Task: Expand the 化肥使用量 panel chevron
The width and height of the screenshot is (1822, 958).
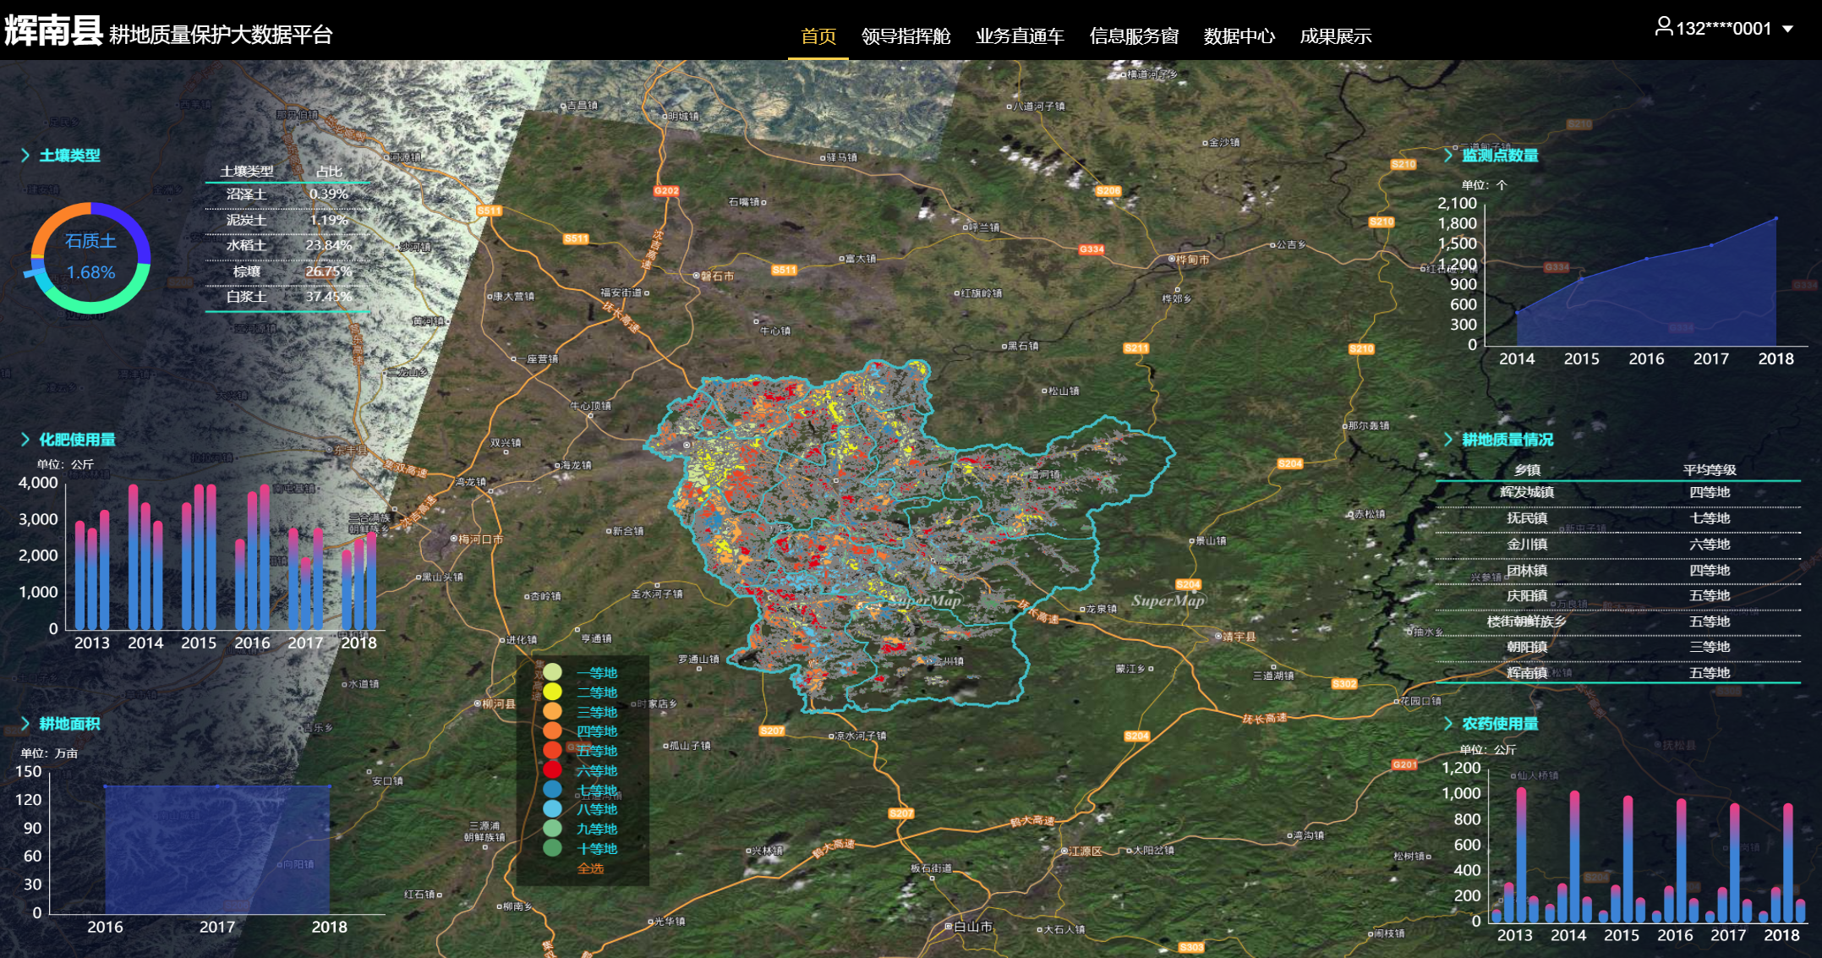Action: [25, 440]
